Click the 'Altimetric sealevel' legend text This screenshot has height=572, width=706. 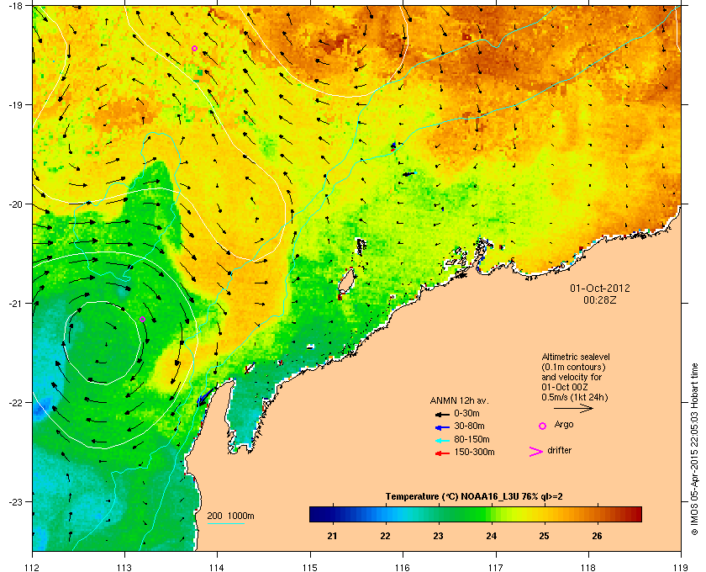[576, 357]
